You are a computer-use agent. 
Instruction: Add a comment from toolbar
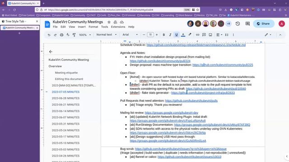[x=204, y=35]
